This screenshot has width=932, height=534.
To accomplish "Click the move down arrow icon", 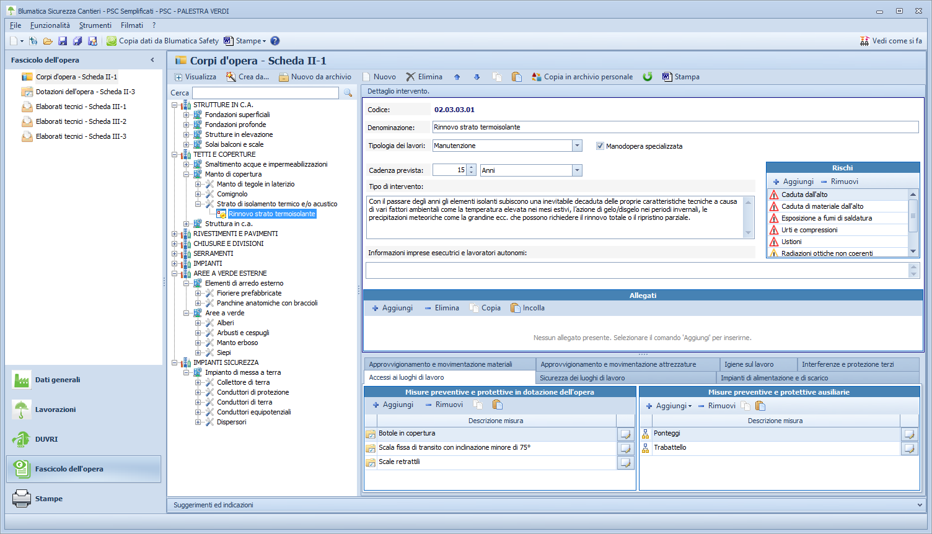I will 477,77.
